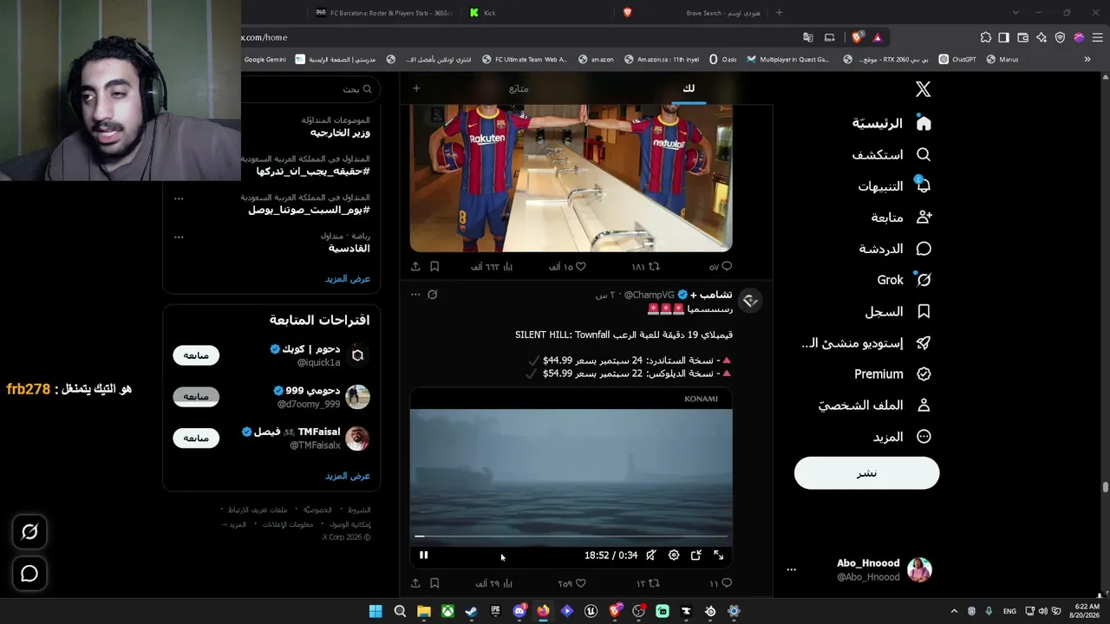Open the استكشف explore search icon

pos(924,154)
